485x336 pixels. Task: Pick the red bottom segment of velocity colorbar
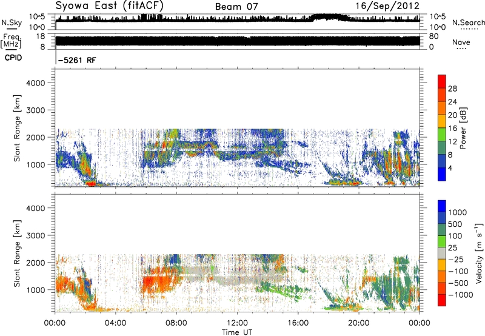(442, 300)
